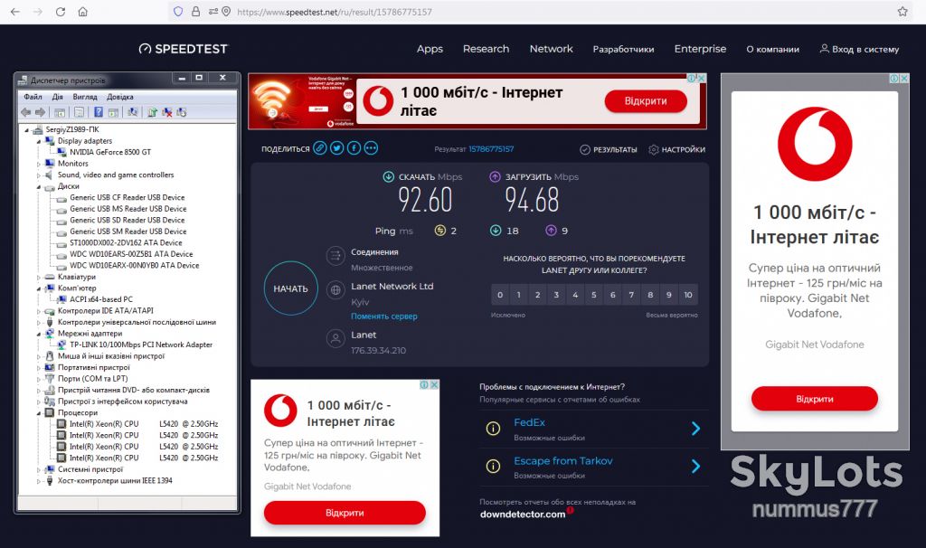The height and width of the screenshot is (548, 926).
Task: Open the Настройки gear settings
Action: pos(676,149)
